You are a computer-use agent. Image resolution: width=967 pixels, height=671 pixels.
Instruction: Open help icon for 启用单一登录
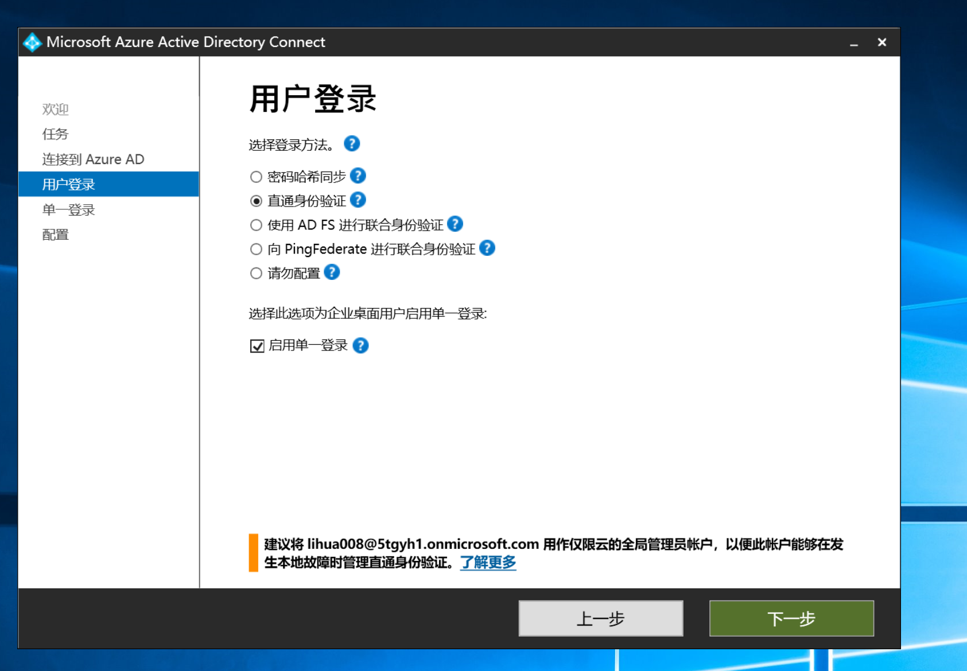click(x=360, y=345)
